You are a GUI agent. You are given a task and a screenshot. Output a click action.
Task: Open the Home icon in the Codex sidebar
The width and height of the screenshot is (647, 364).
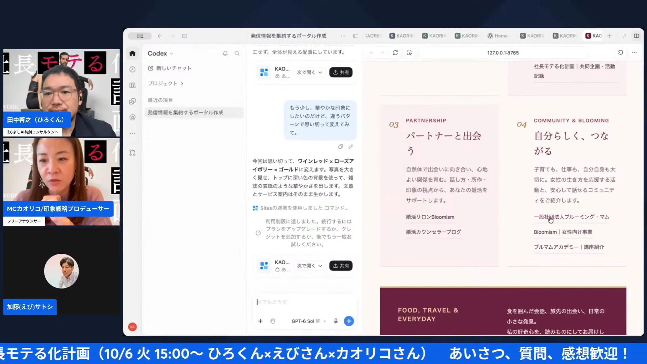point(132,53)
